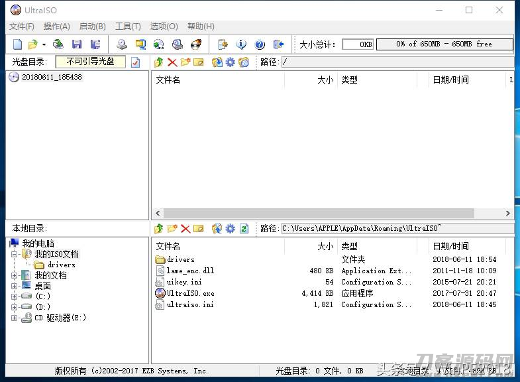Select the lame_enc.dll file
520x382 pixels.
click(x=190, y=271)
